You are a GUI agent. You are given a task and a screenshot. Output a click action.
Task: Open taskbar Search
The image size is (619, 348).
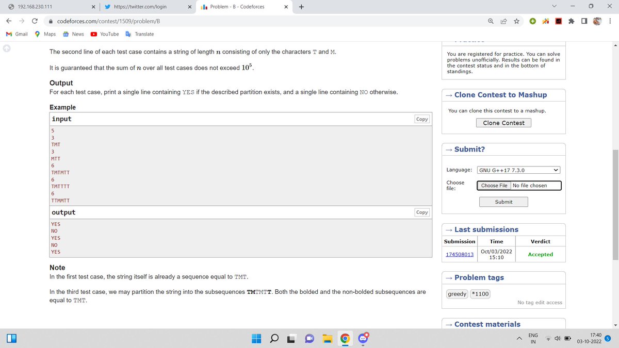[x=274, y=339]
